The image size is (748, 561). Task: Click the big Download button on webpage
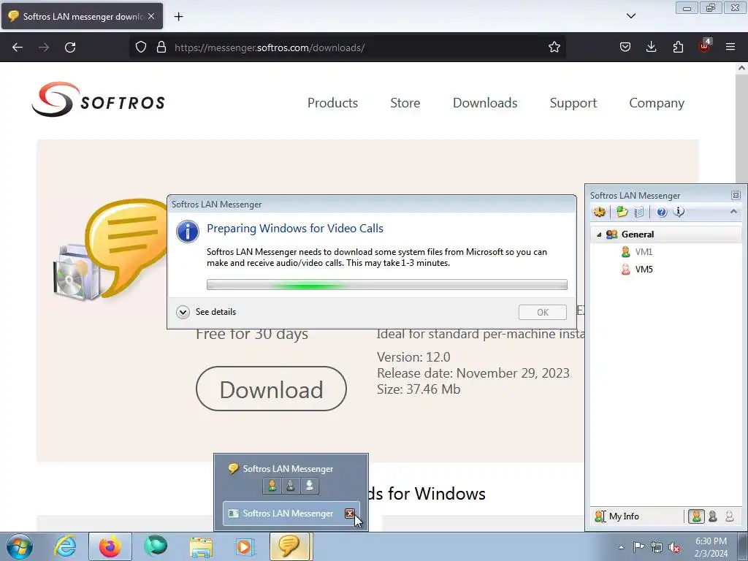271,389
